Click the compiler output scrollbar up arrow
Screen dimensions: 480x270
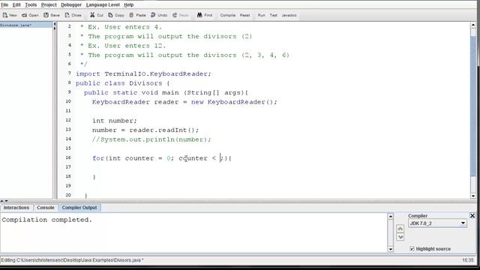pos(390,217)
